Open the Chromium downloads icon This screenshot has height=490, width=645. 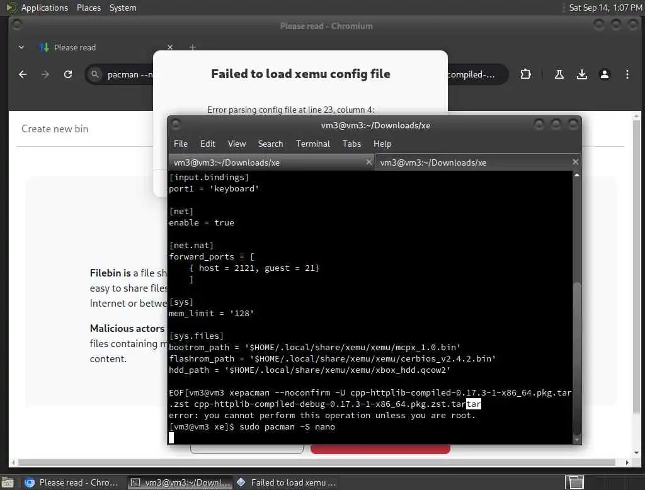(x=581, y=74)
